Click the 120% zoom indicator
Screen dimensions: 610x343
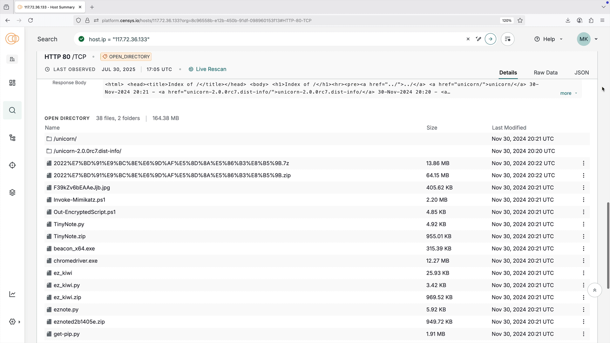pyautogui.click(x=507, y=20)
